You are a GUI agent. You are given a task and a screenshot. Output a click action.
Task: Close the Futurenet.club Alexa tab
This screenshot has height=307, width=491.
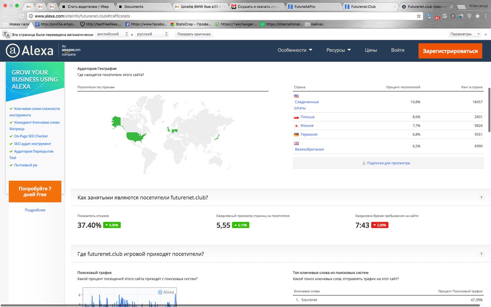tap(451, 7)
